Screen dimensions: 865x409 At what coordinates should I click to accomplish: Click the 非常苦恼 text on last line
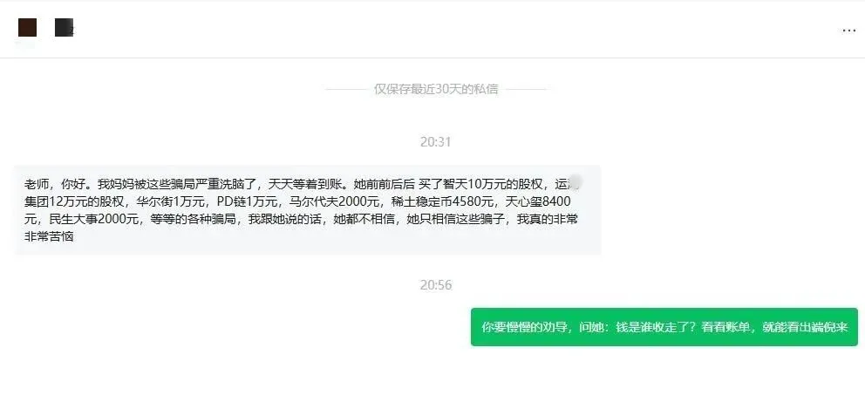tap(49, 237)
